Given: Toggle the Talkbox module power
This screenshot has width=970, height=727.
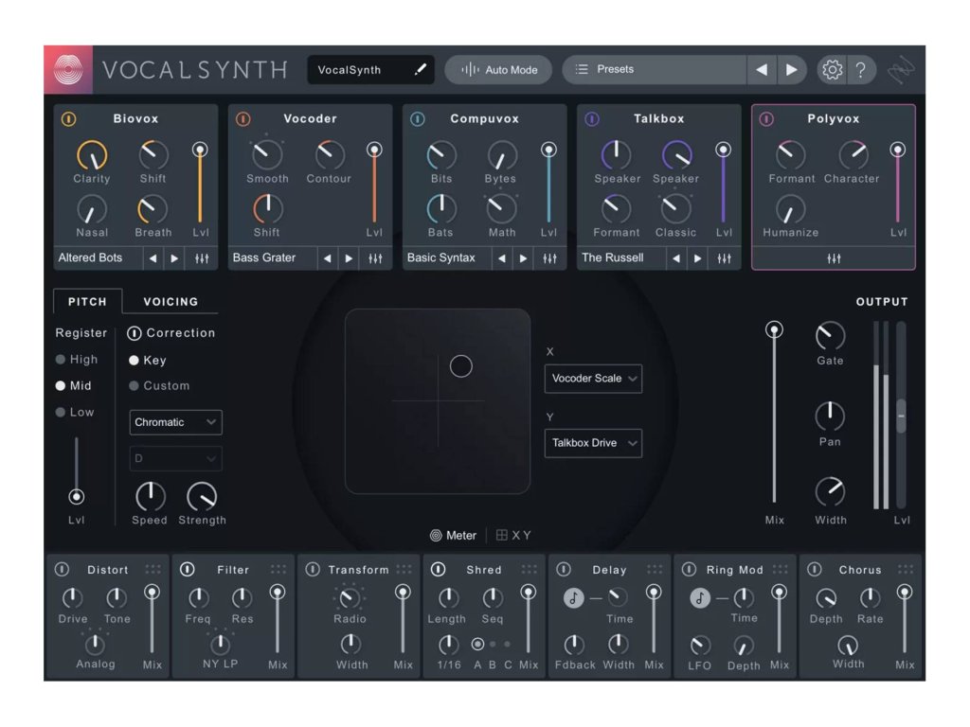Looking at the screenshot, I should (x=592, y=118).
